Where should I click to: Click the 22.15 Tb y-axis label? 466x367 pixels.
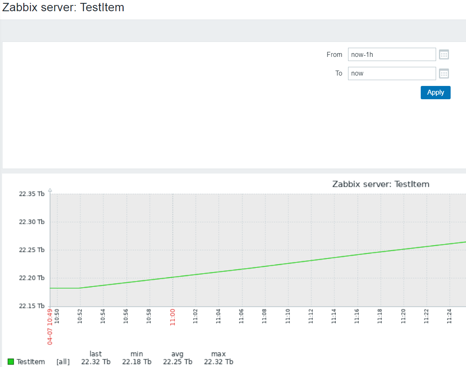coord(32,306)
